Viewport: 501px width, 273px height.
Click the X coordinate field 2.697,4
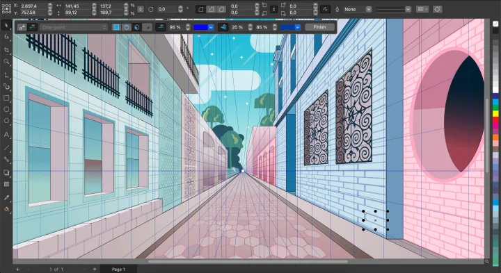(33, 6)
